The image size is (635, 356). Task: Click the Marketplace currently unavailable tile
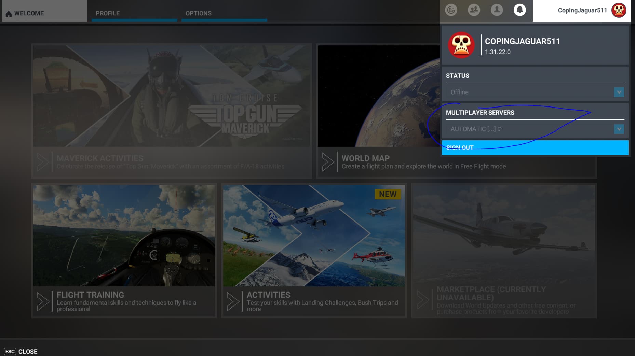[x=504, y=251]
